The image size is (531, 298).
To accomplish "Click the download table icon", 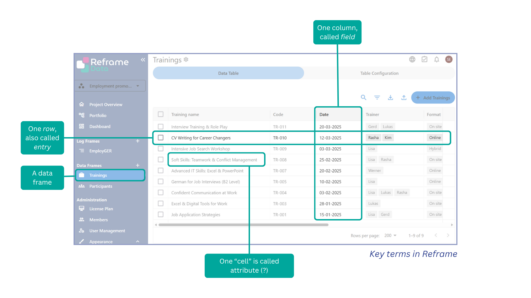I will 390,97.
